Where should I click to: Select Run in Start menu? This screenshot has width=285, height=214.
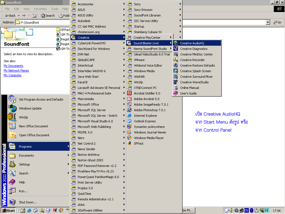(x=38, y=191)
